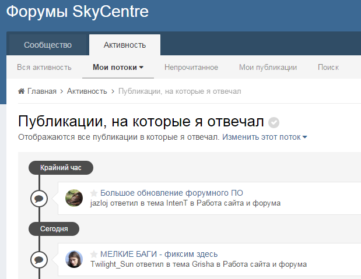The width and height of the screenshot is (361, 279).
Task: Click the jazloj username link
Action: click(99, 203)
